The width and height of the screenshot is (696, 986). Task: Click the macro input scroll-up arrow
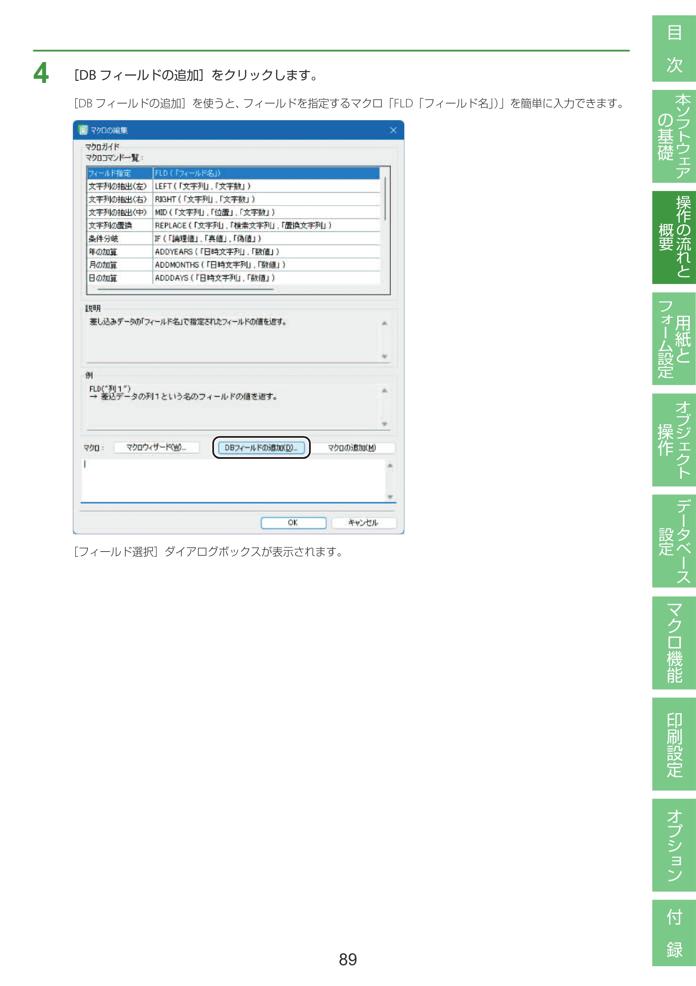click(x=390, y=465)
